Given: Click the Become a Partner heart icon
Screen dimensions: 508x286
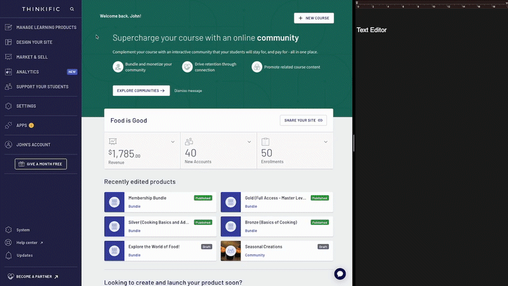Looking at the screenshot, I should coord(11,276).
